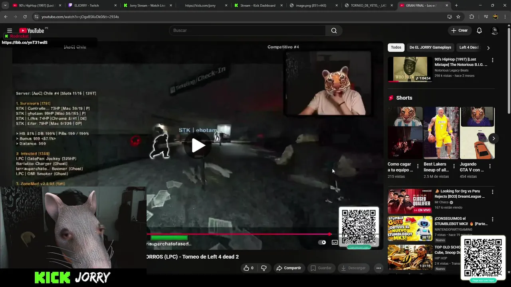Go to the YouTube home logo
511x287 pixels.
pyautogui.click(x=32, y=31)
